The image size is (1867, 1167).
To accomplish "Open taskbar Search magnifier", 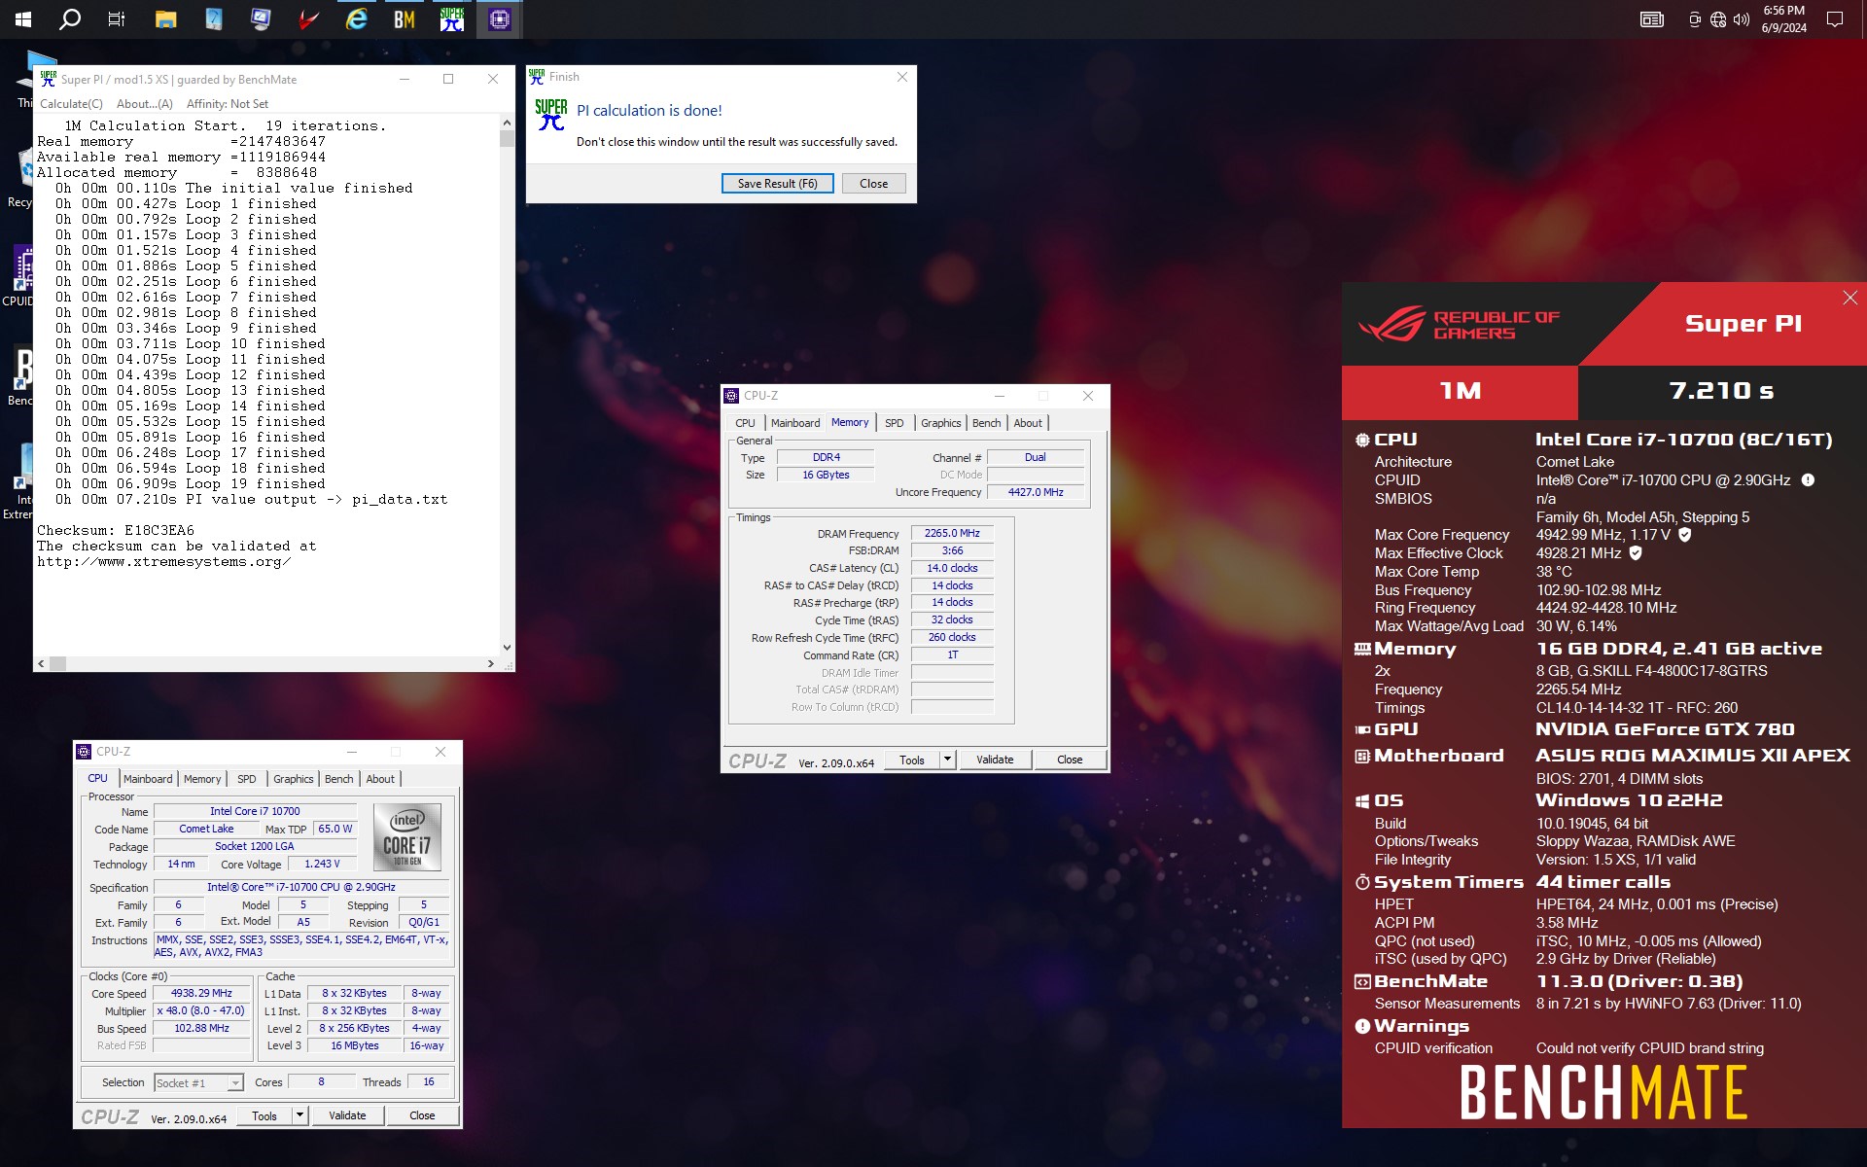I will pyautogui.click(x=70, y=19).
